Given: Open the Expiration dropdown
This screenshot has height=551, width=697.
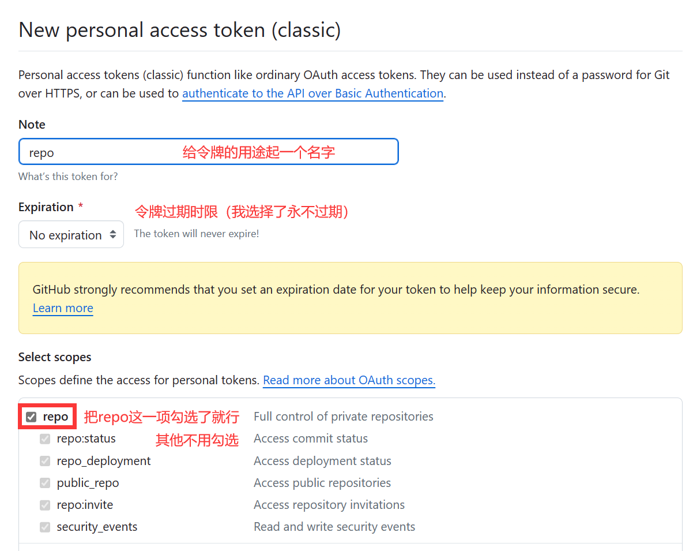Looking at the screenshot, I should tap(71, 234).
